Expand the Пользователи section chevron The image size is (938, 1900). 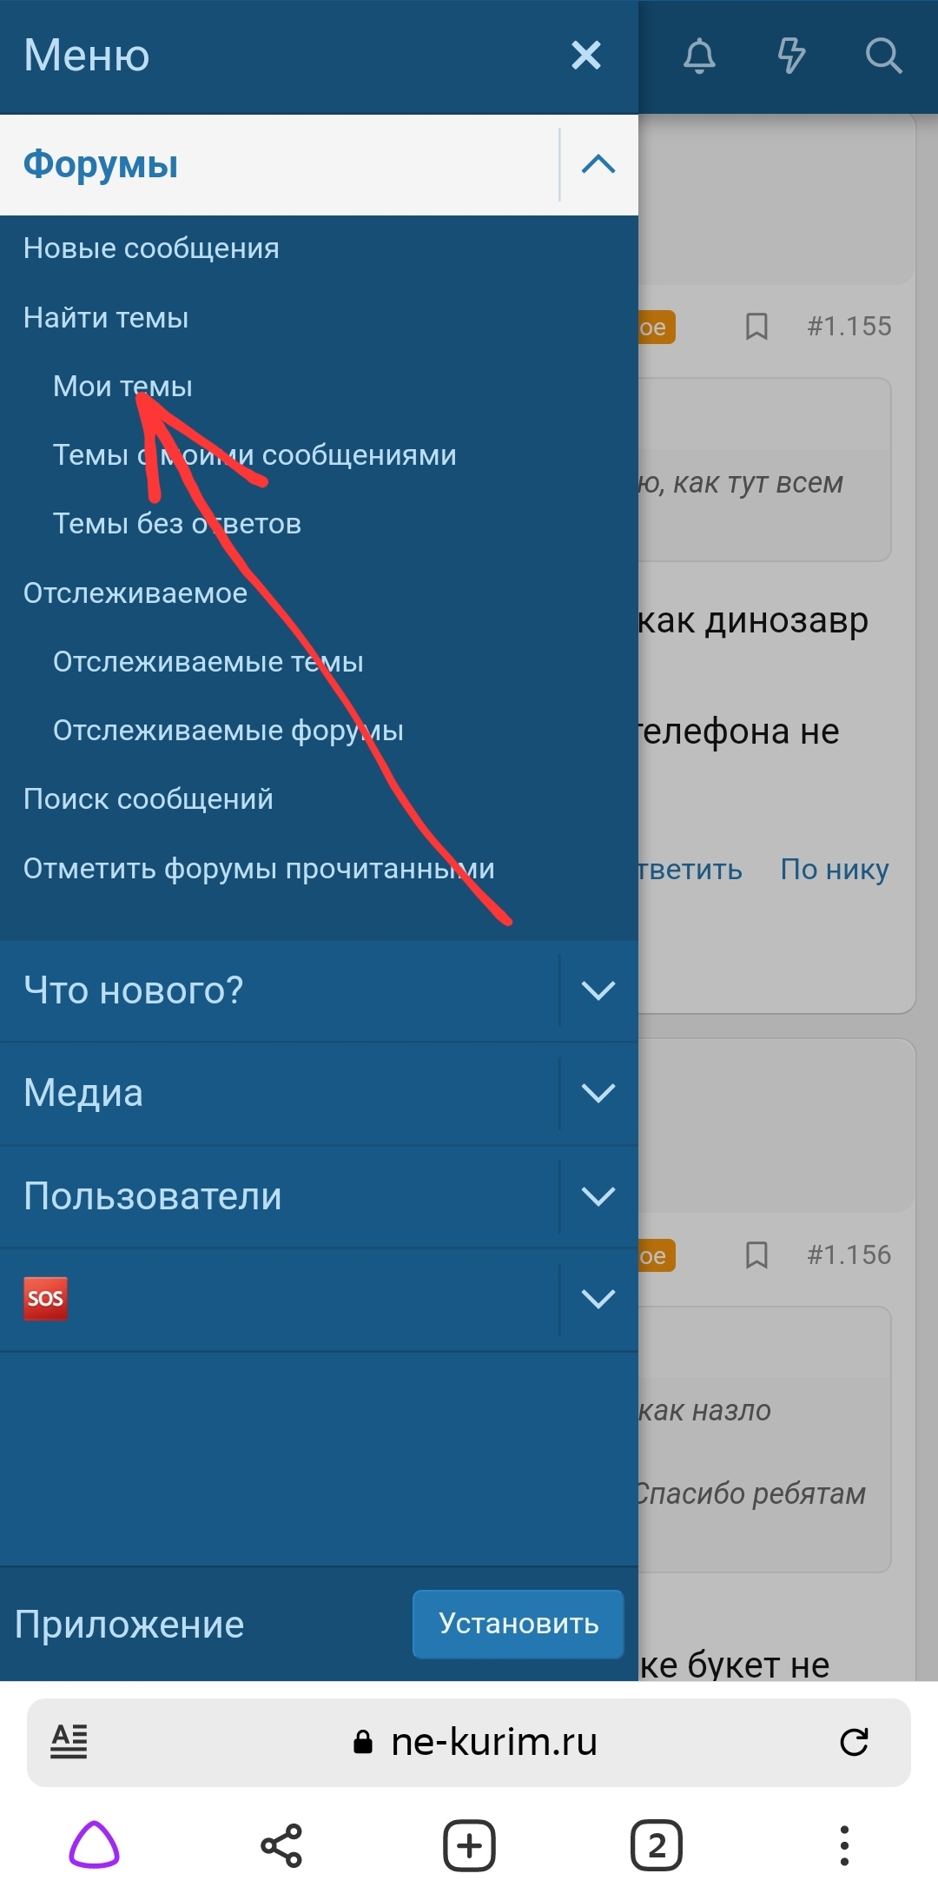coord(598,1196)
